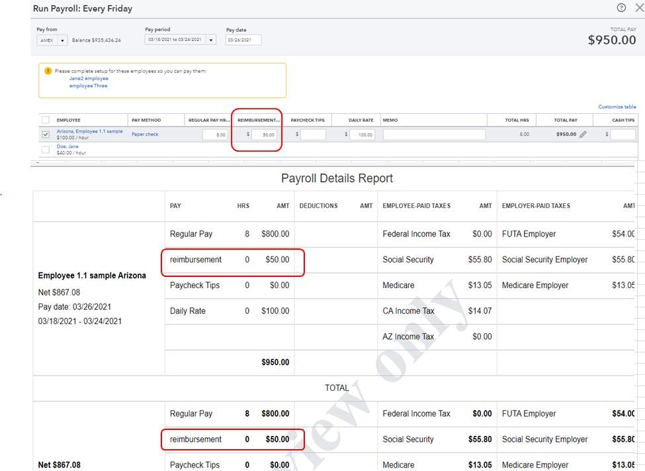Close the Run Payroll window
This screenshot has height=471, width=645.
(639, 8)
